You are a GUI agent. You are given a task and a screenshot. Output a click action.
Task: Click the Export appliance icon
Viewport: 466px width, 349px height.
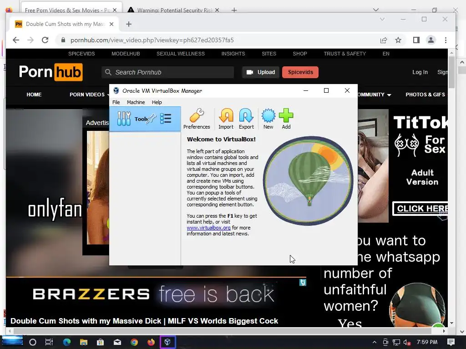coord(246,119)
